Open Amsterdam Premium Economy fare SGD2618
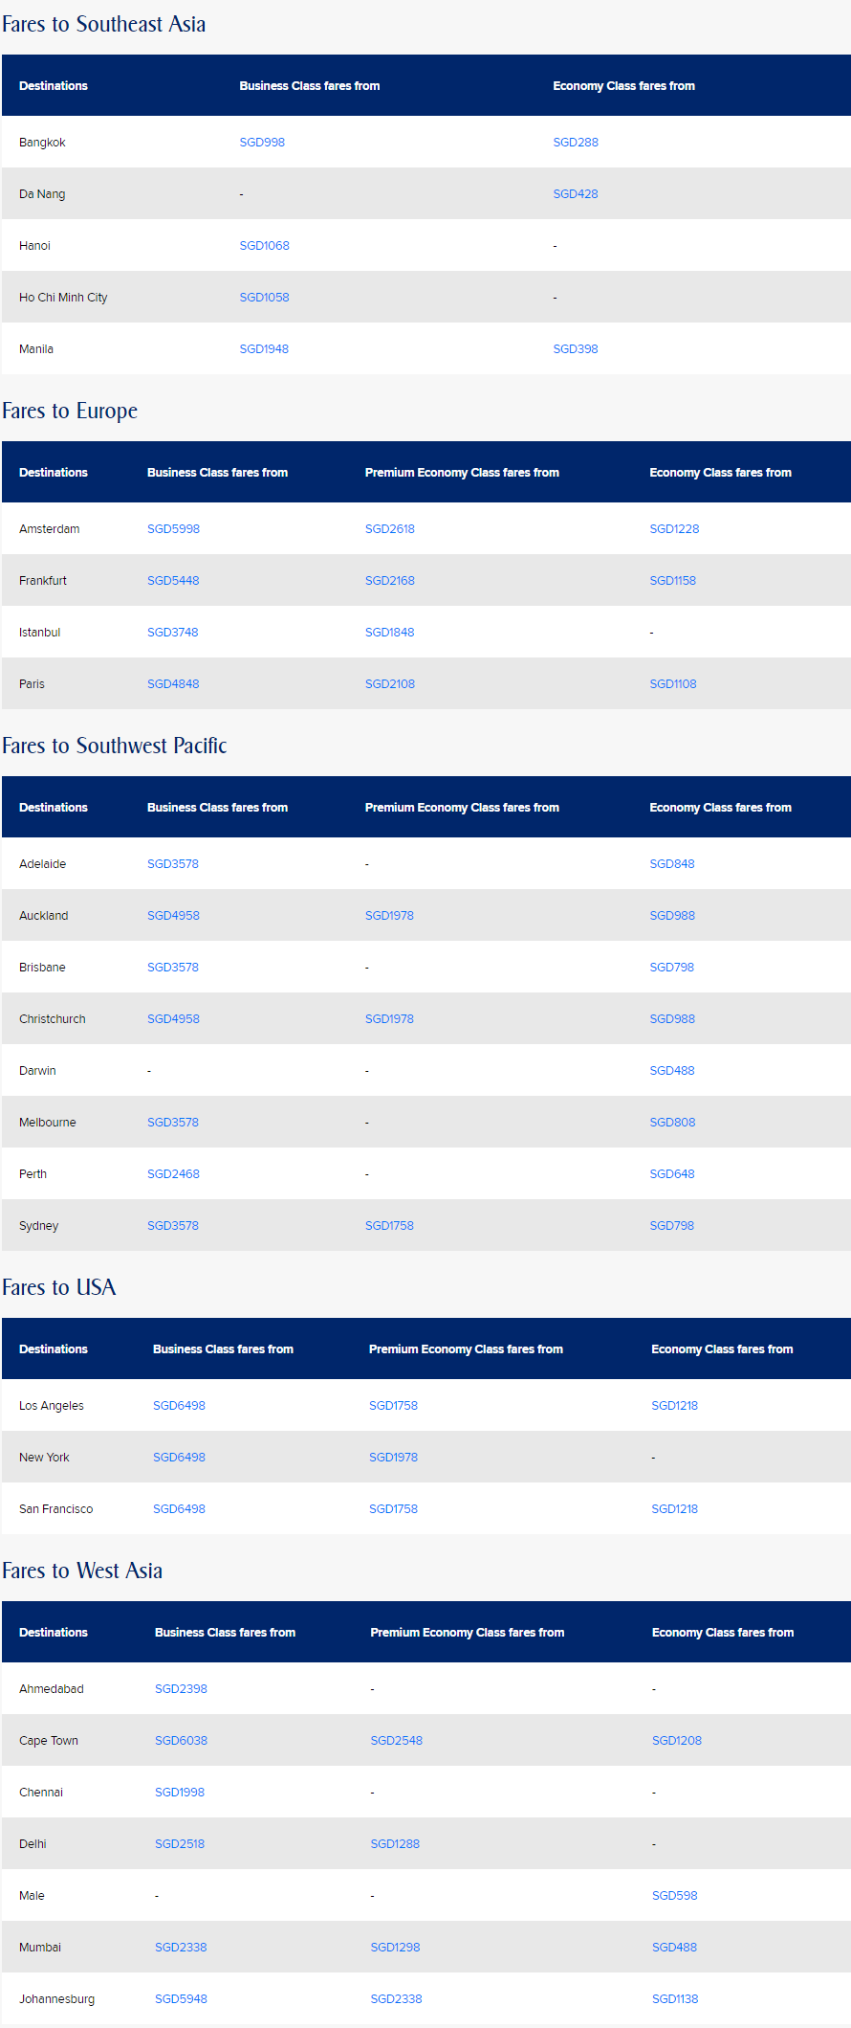Screen dimensions: 851x2028 click(390, 529)
